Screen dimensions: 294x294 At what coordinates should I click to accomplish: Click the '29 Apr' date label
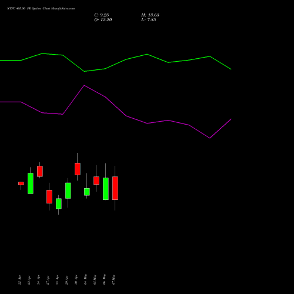[x=66, y=280]
